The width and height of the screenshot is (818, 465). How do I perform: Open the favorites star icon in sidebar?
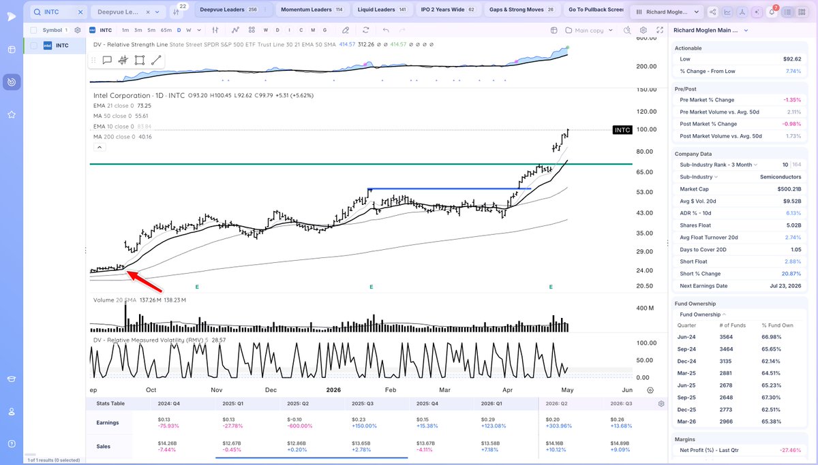tap(12, 114)
